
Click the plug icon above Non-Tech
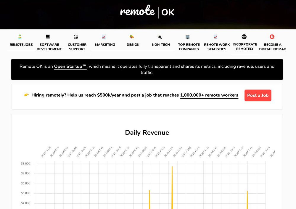point(160,37)
